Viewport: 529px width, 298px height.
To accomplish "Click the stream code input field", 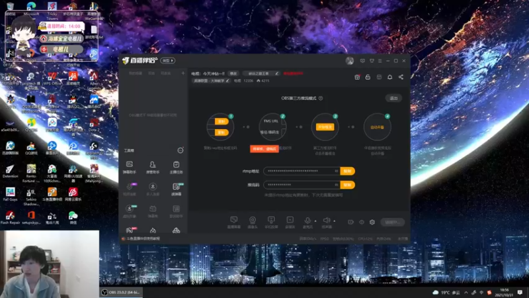I will 302,185.
